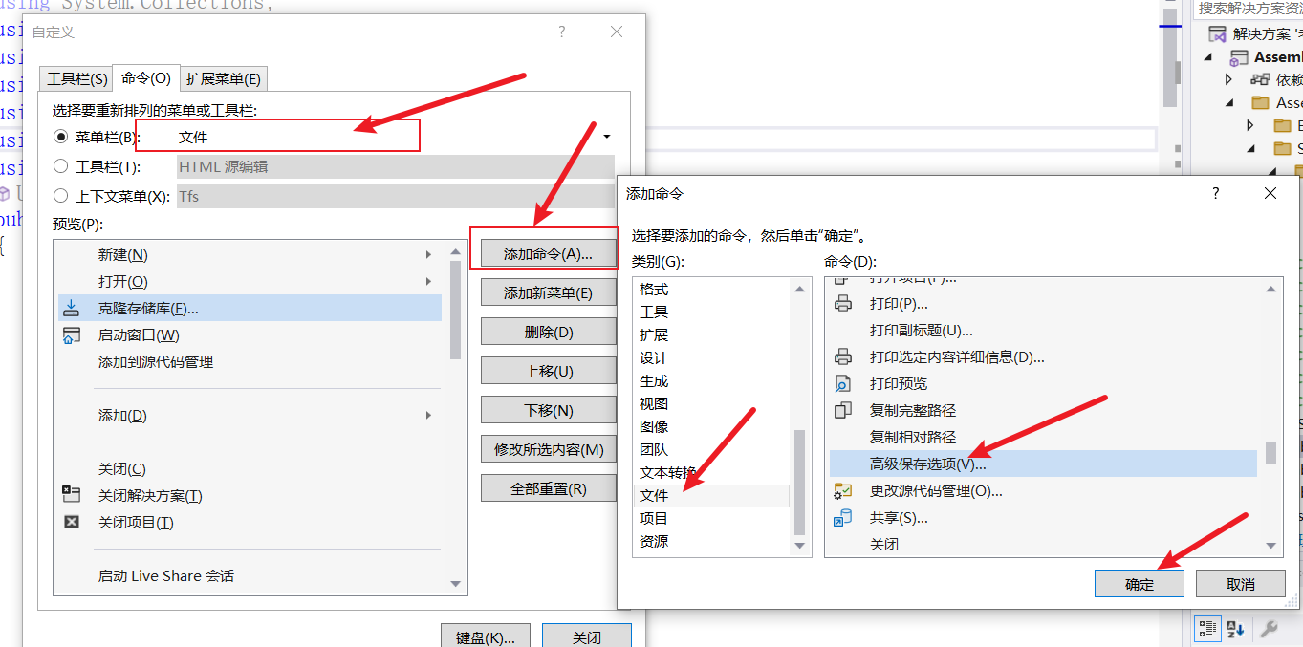Viewport: 1303px width, 647px height.
Task: Click the HTML 源编辑 toolbar field
Action: pos(396,166)
